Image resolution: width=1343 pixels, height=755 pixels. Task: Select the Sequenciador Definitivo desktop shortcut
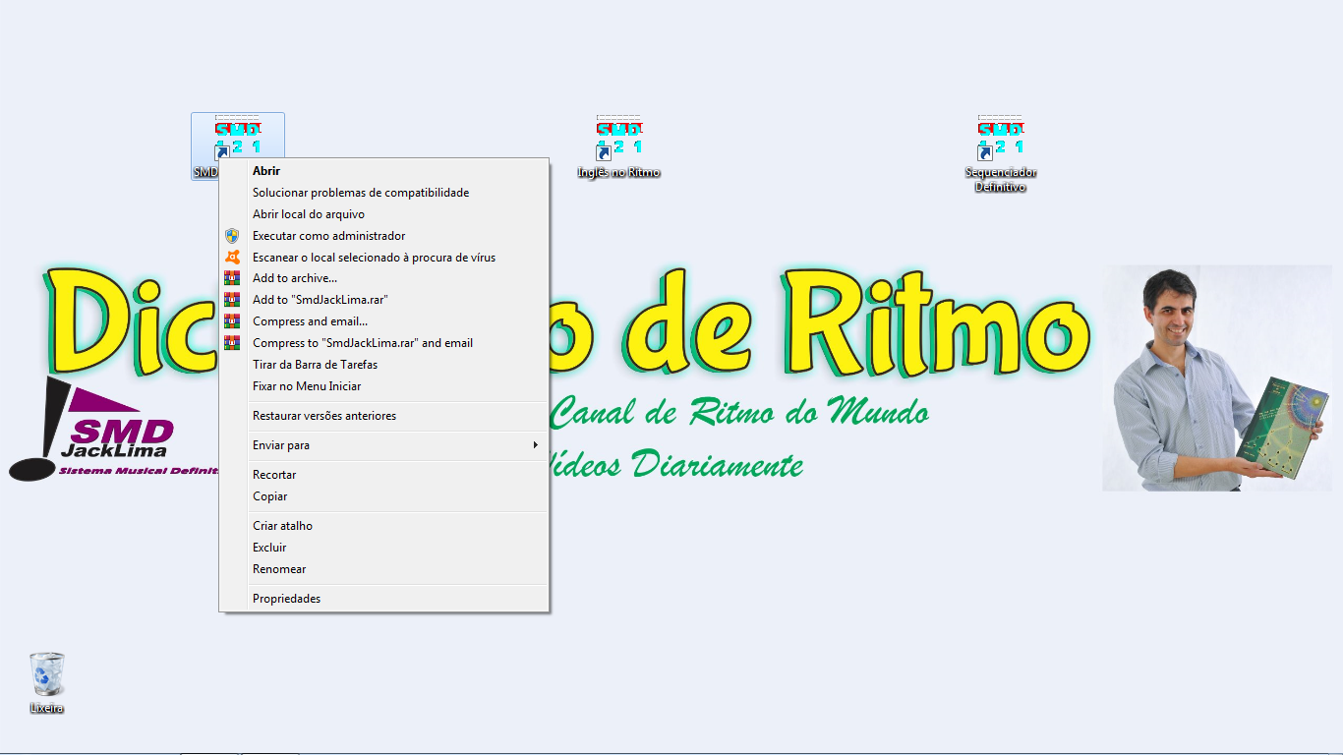pyautogui.click(x=1000, y=139)
